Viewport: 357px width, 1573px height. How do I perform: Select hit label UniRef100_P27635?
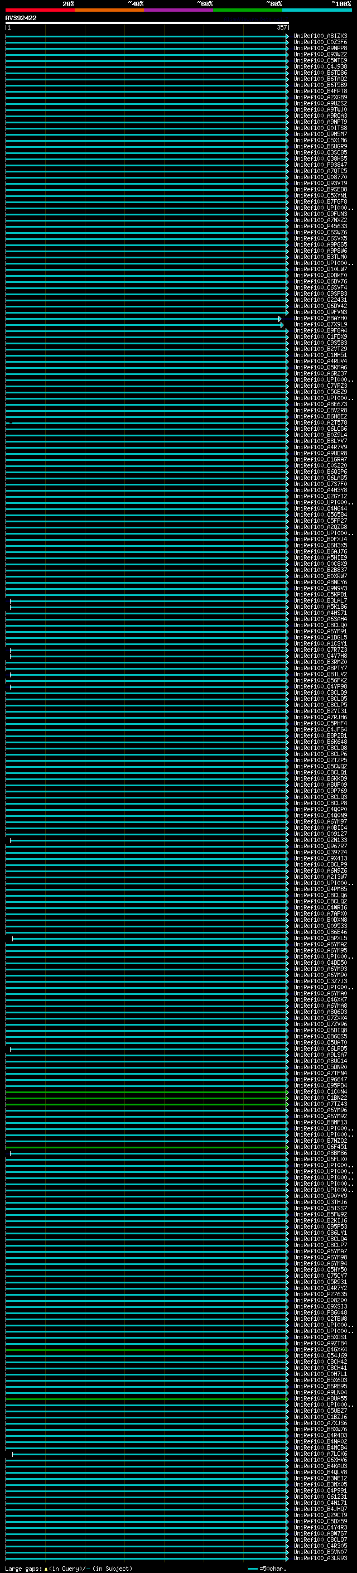320,1294
